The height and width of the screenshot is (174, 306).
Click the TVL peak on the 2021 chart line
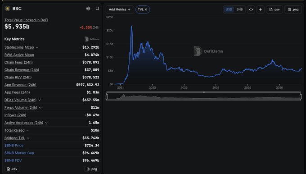pyautogui.click(x=131, y=26)
